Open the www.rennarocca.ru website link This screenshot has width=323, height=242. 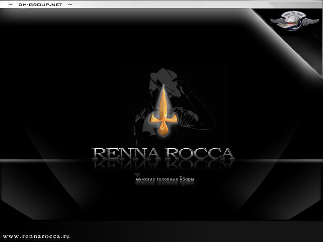pyautogui.click(x=36, y=236)
